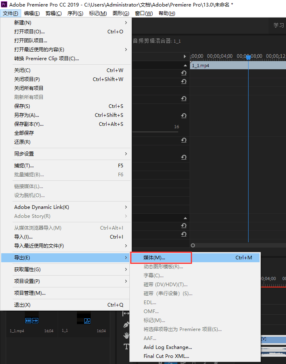The height and width of the screenshot is (364, 286).
Task: Choose 打开项目(O)... from the file menu
Action: coord(65,32)
